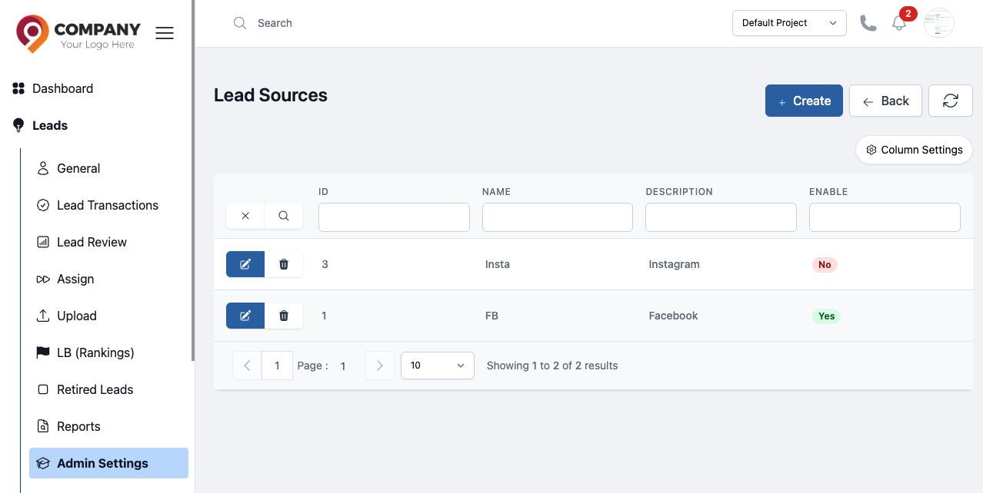983x493 pixels.
Task: Click the phone call icon
Action: point(868,23)
